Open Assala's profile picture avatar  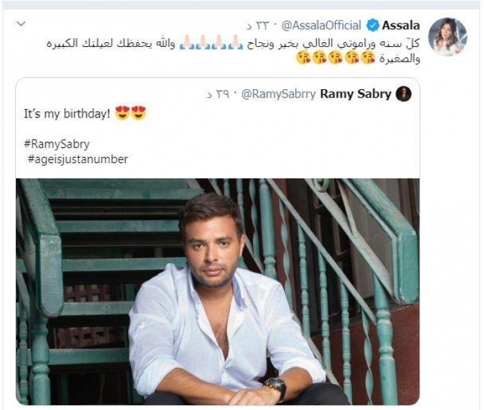click(x=447, y=37)
